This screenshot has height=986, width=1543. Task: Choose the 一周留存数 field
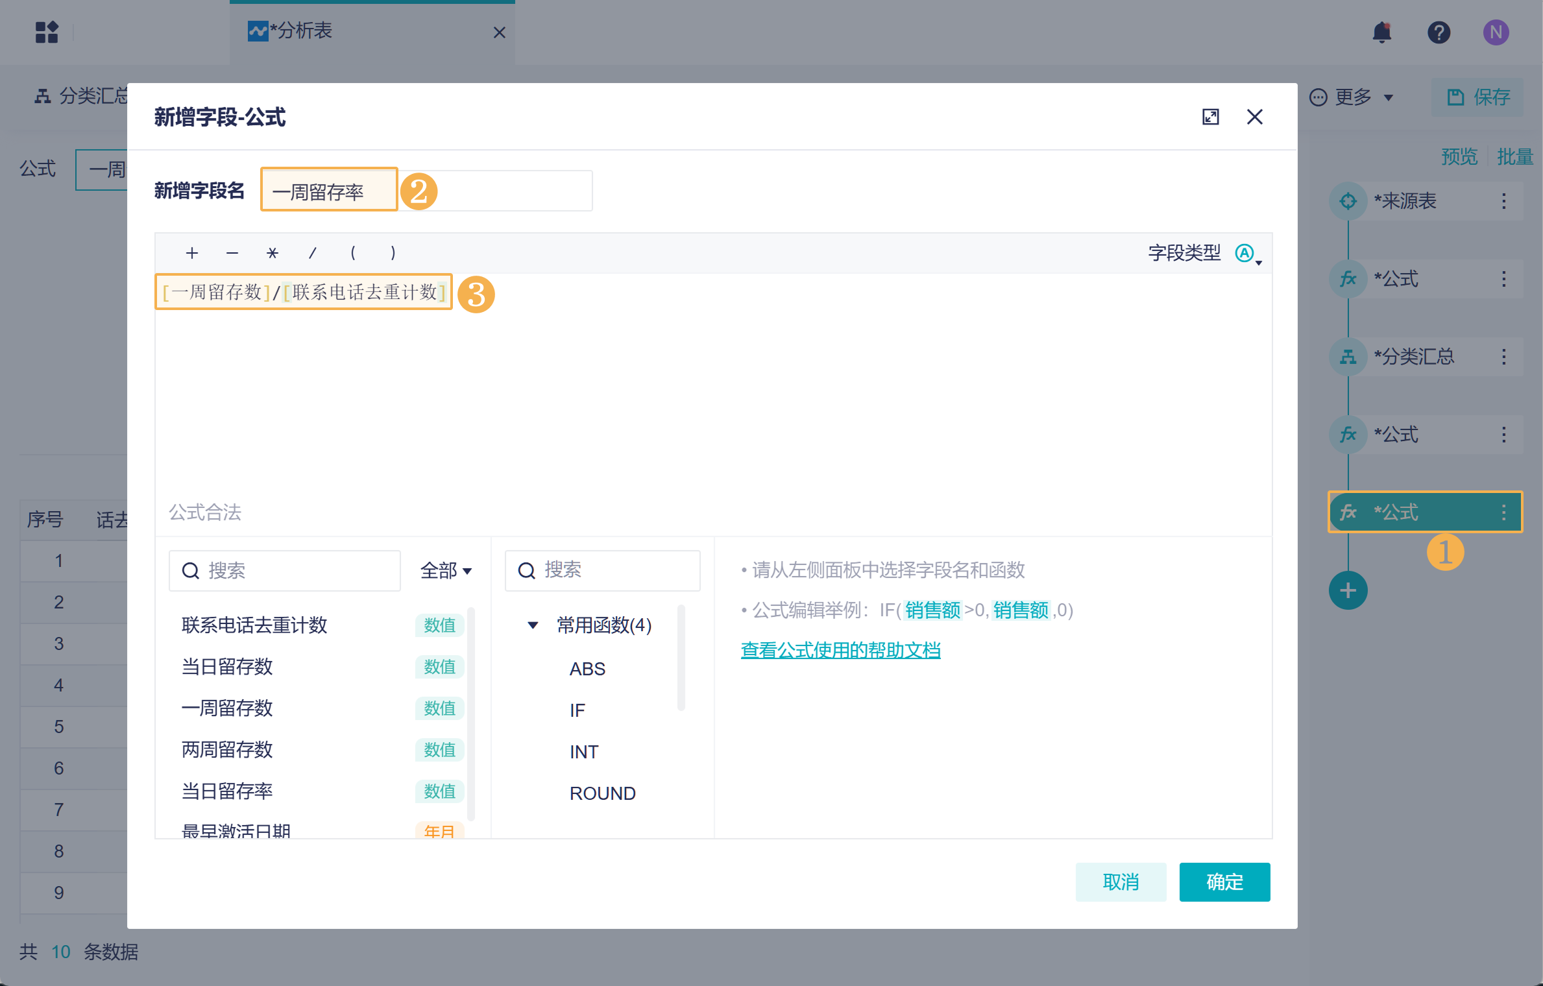tap(227, 708)
